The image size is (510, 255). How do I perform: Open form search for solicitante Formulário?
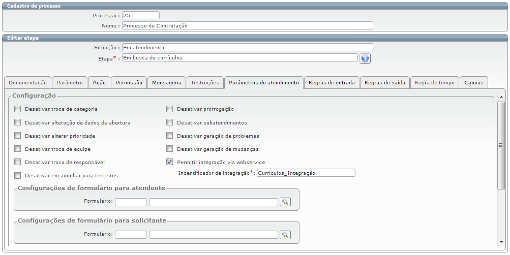coord(285,235)
